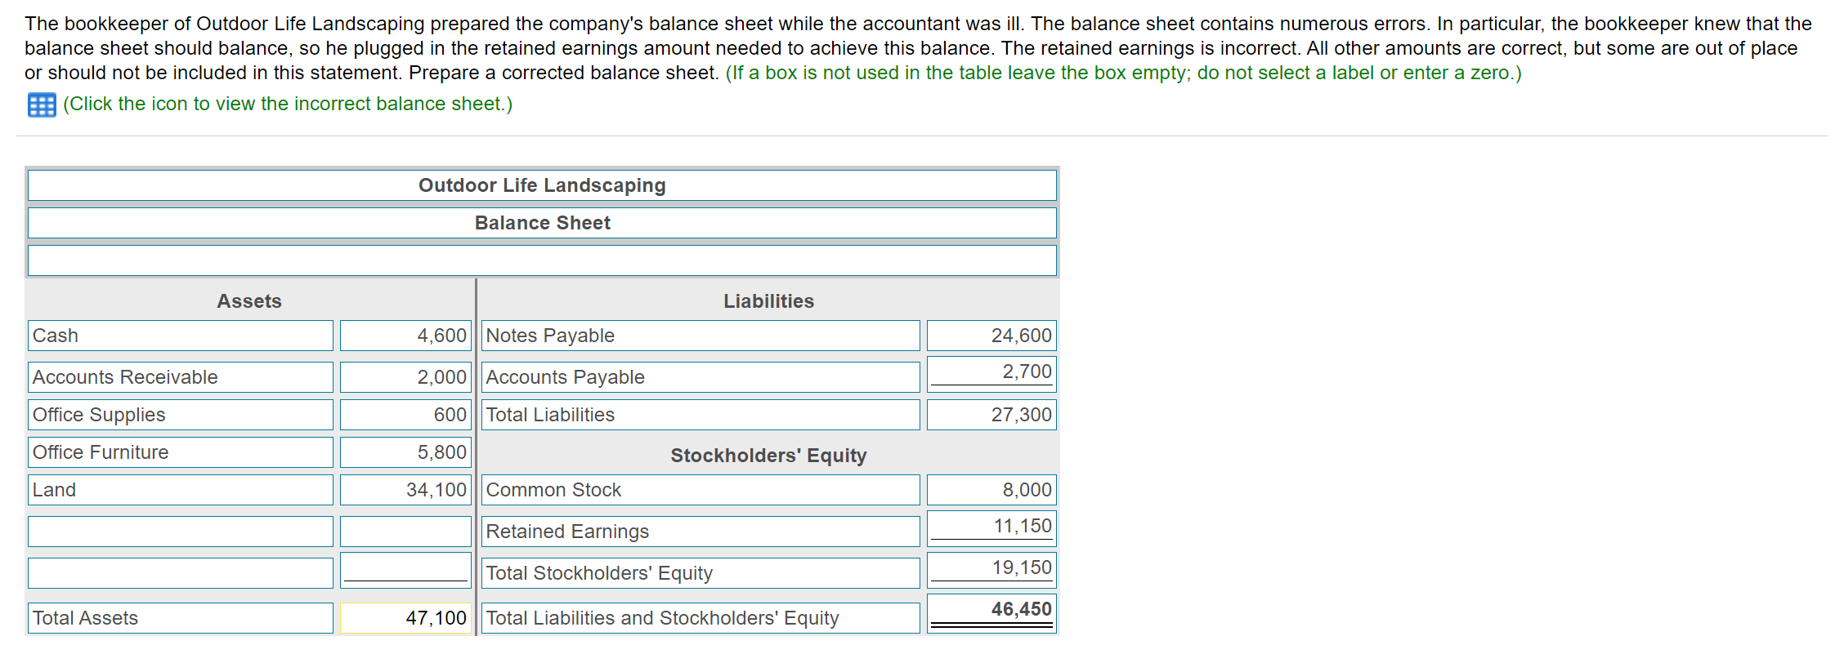1844x654 pixels.
Task: Select the Common Stock label box
Action: point(700,490)
